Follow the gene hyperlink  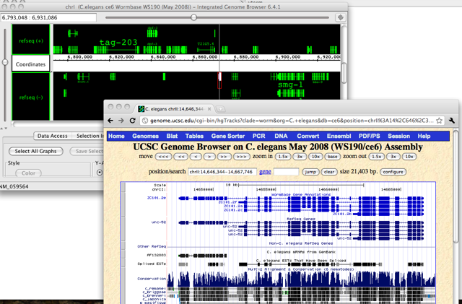pos(265,172)
